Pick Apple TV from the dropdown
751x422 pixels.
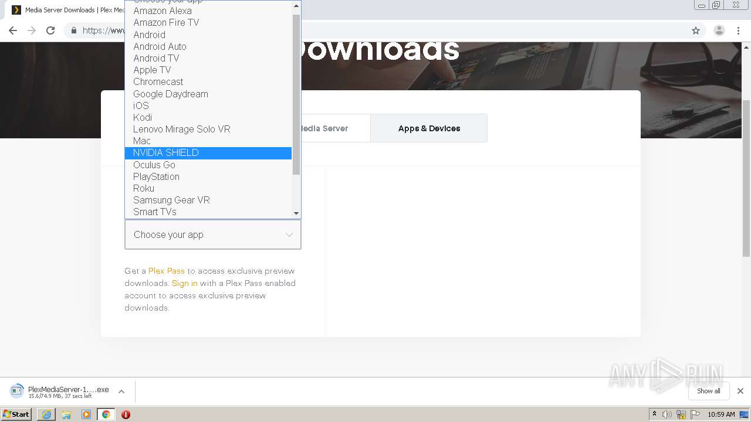[208, 70]
